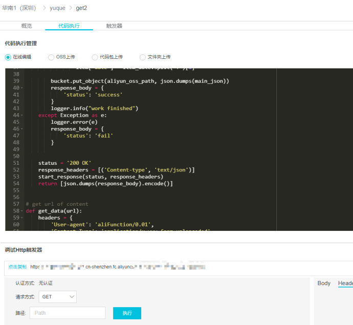Click the return json.dumps code line
This screenshot has width=353, height=325.
pos(105,184)
